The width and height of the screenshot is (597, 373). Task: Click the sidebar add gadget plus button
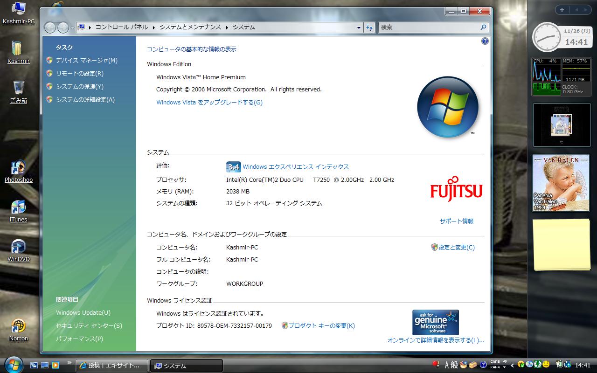pyautogui.click(x=562, y=10)
